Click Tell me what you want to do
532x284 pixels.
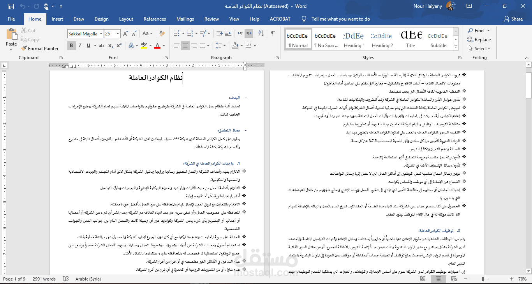pyautogui.click(x=340, y=19)
